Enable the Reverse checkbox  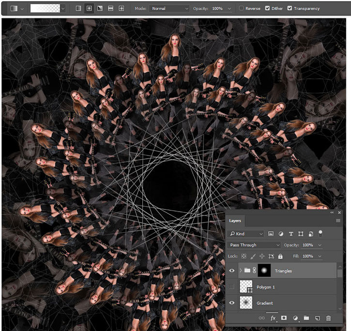[x=241, y=8]
